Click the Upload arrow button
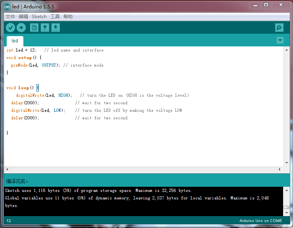This screenshot has height=228, width=293. (21, 28)
